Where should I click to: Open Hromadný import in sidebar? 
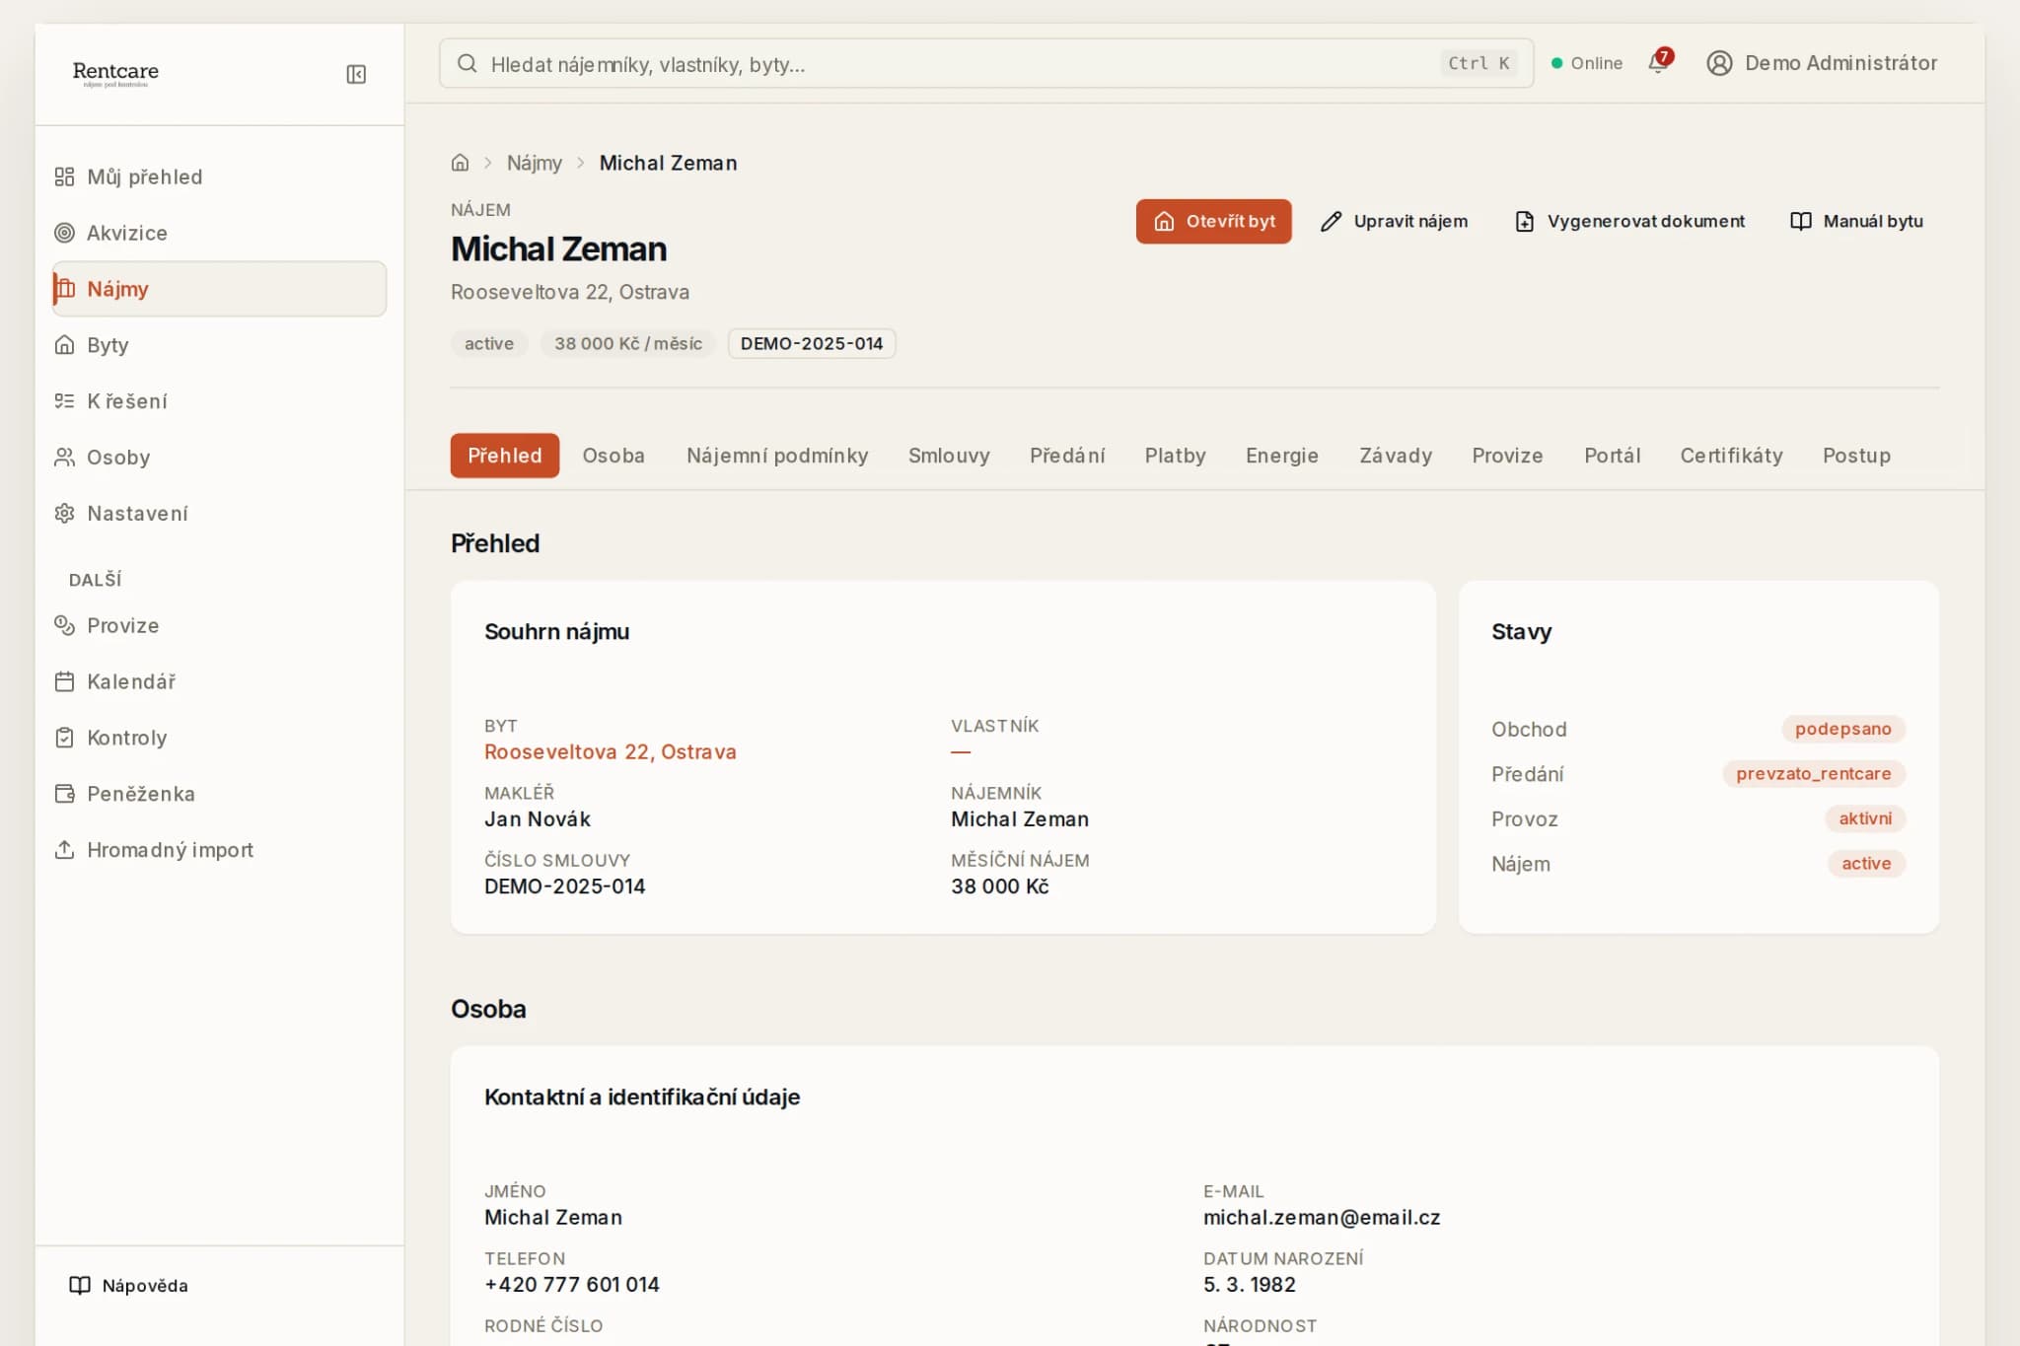point(219,850)
